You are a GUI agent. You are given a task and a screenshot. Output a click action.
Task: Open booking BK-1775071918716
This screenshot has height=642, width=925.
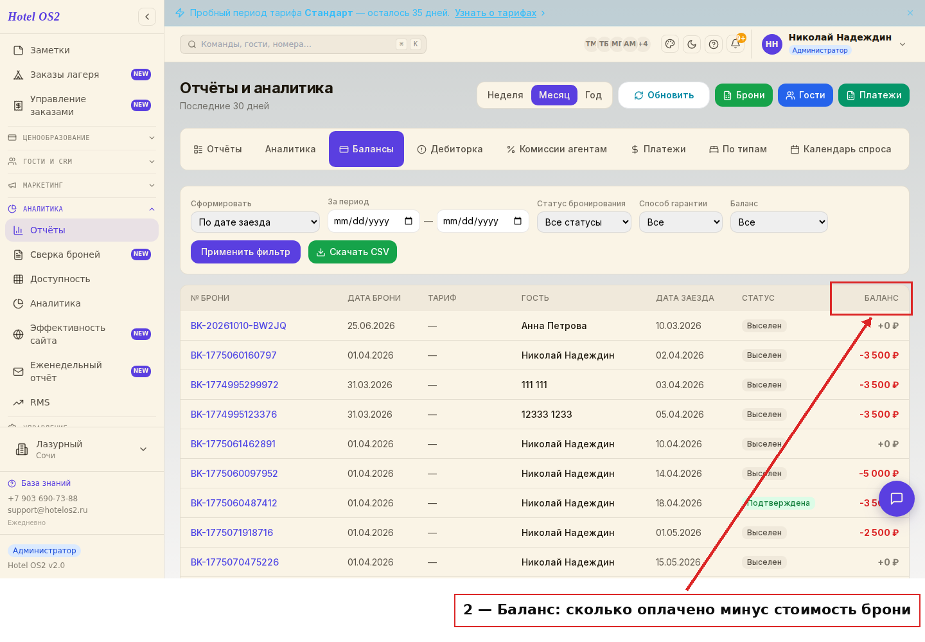tap(232, 533)
